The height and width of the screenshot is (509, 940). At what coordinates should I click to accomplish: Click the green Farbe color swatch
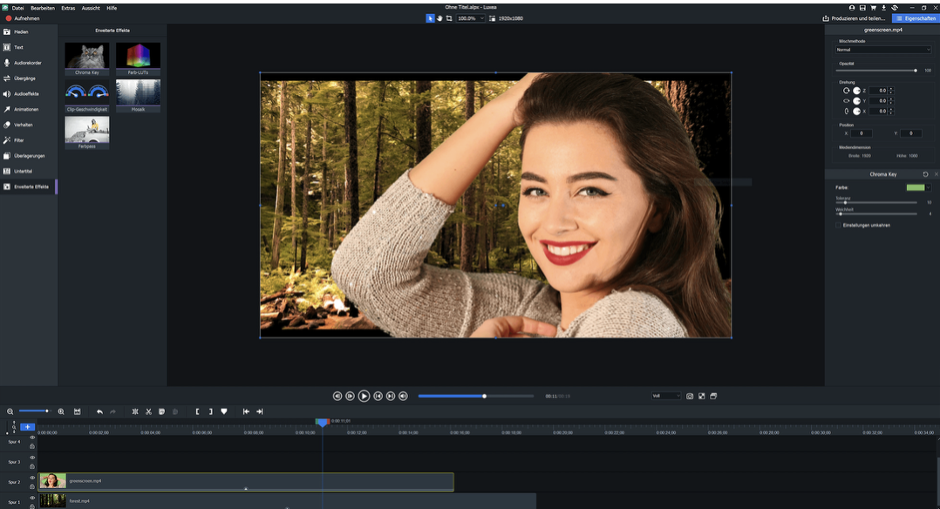(x=915, y=187)
